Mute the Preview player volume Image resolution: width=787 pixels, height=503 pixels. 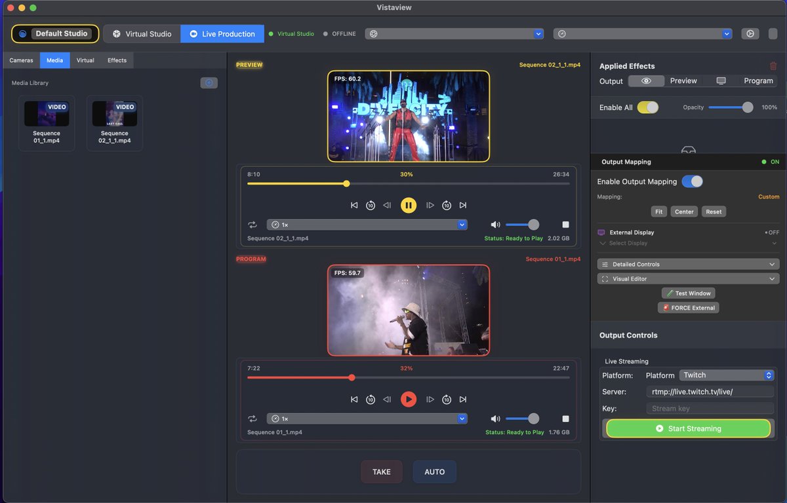pos(495,225)
